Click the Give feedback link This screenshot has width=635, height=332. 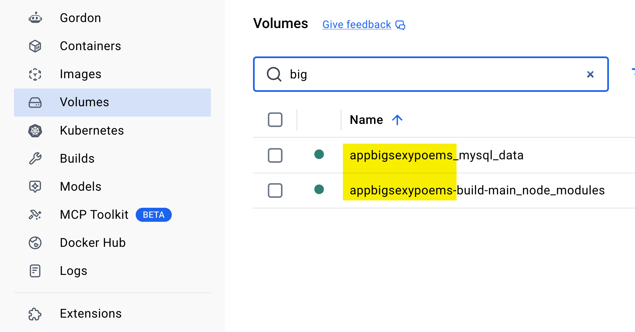tap(357, 25)
